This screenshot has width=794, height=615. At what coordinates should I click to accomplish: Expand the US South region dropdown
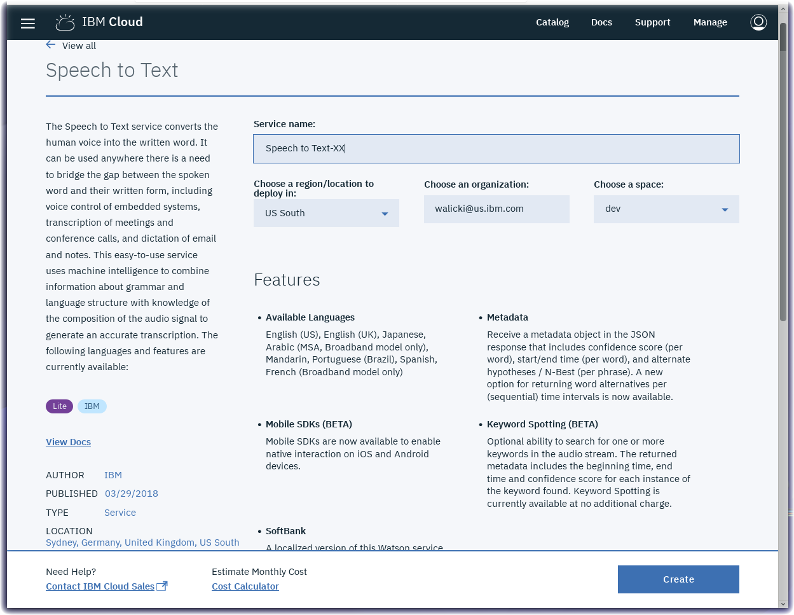(x=326, y=213)
